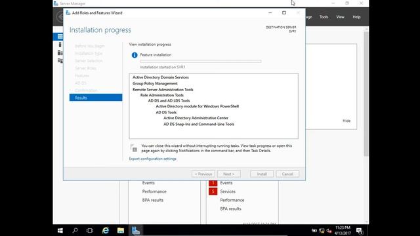Click the Previous button in the wizard
This screenshot has height=236, width=420.
tap(203, 174)
